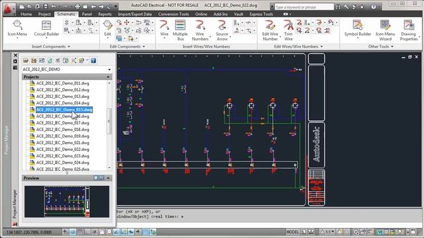Open the Edit Wire Number tool
This screenshot has height=238, width=424.
pyautogui.click(x=270, y=30)
